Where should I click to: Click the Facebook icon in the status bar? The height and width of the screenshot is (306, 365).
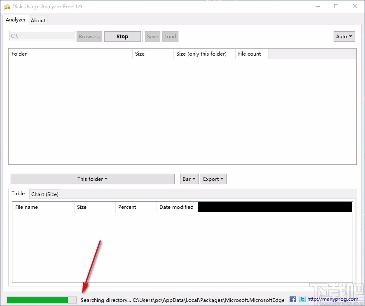click(292, 299)
